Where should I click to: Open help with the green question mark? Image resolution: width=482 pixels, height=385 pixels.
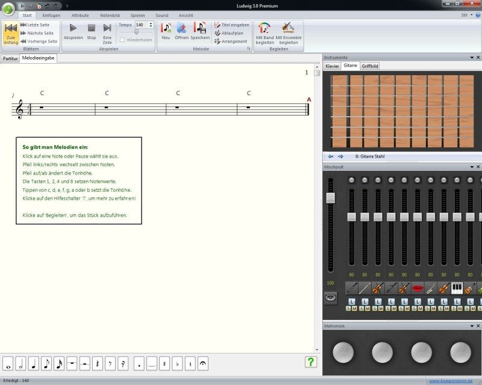[310, 362]
